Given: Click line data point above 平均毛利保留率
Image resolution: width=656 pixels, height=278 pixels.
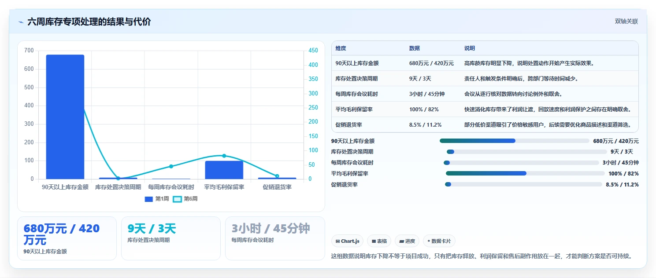Looking at the screenshot, I should 224,156.
